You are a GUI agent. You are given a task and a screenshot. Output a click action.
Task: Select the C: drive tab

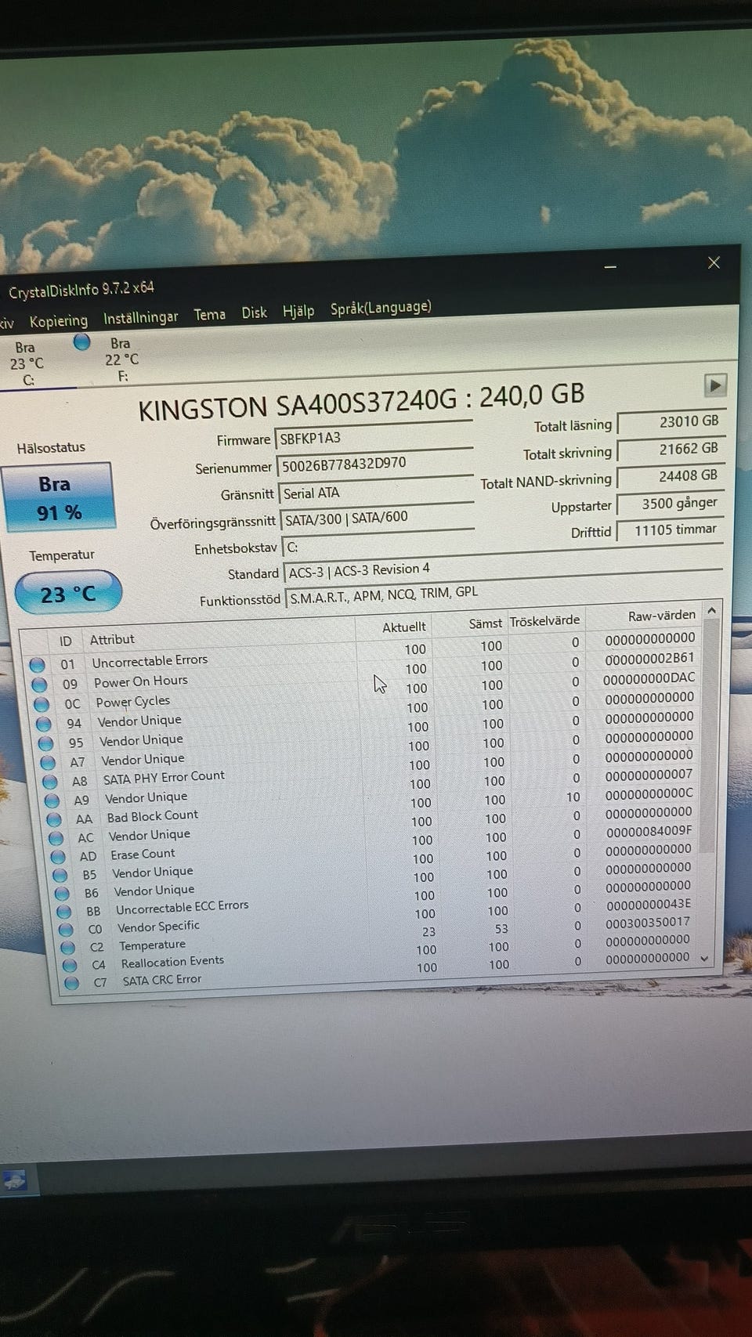click(27, 363)
